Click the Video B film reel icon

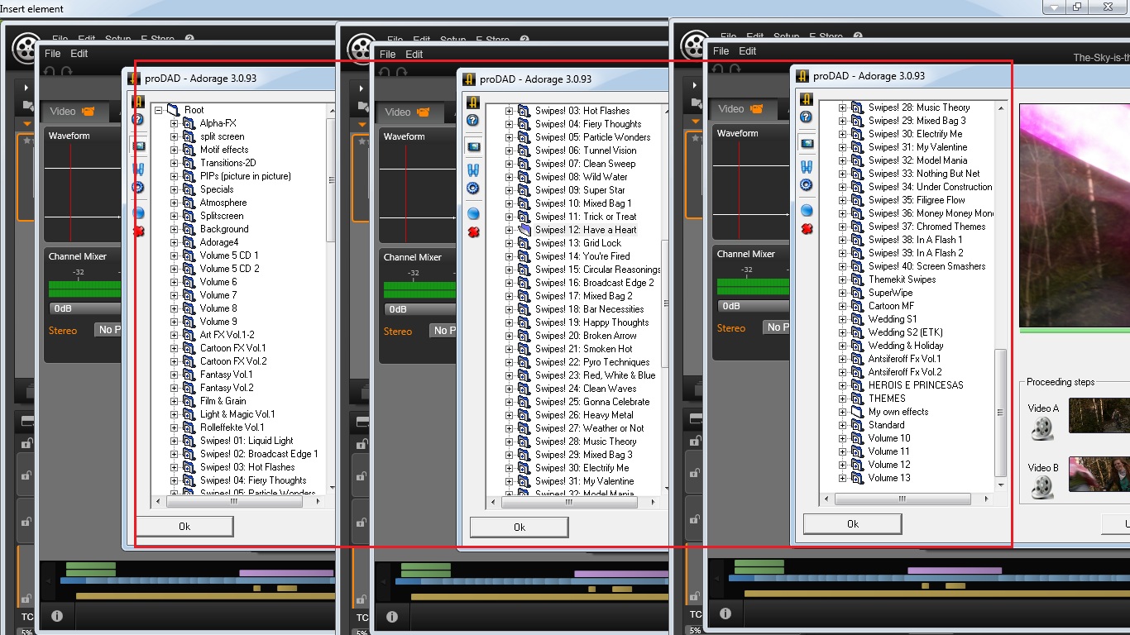tap(1043, 486)
